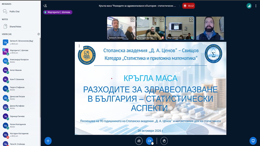Toggle the users list panel icon
Image resolution: width=260 pixels, height=146 pixels.
[x=45, y=6]
